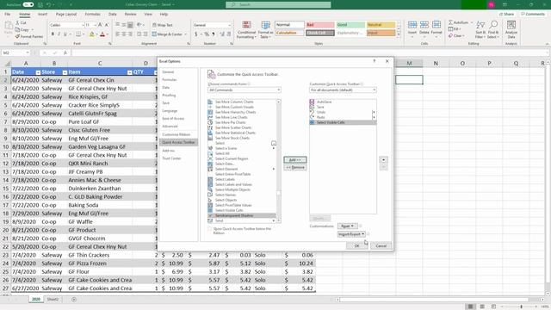This screenshot has width=551, height=310.
Task: Toggle the AutoSave switch in title bar
Action: 28,4
